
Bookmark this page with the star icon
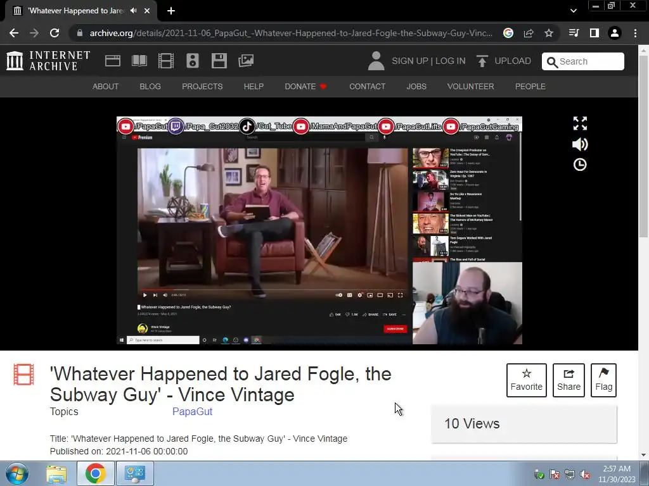point(549,33)
